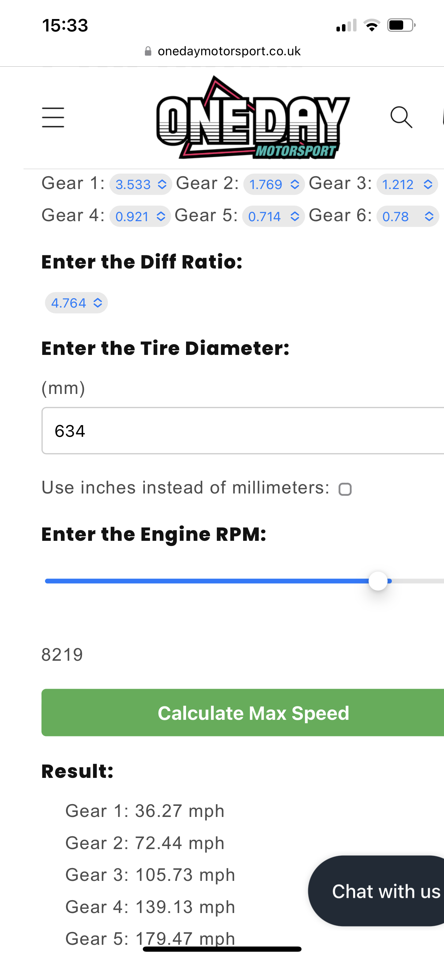
Task: Click Gear 1 ratio stepper arrows
Action: (x=162, y=185)
